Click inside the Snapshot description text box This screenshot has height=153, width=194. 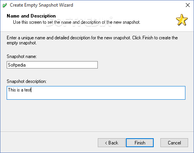(x=96, y=93)
